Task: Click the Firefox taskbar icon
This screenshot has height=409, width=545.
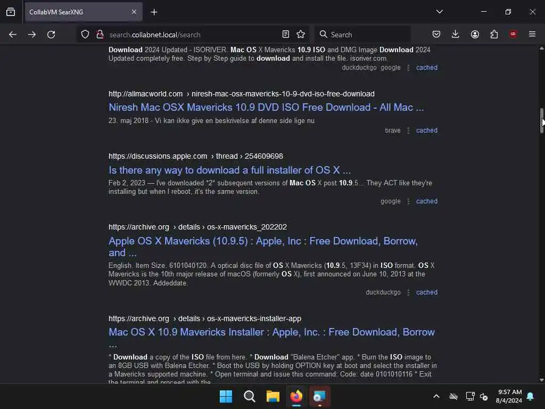Action: tap(296, 396)
